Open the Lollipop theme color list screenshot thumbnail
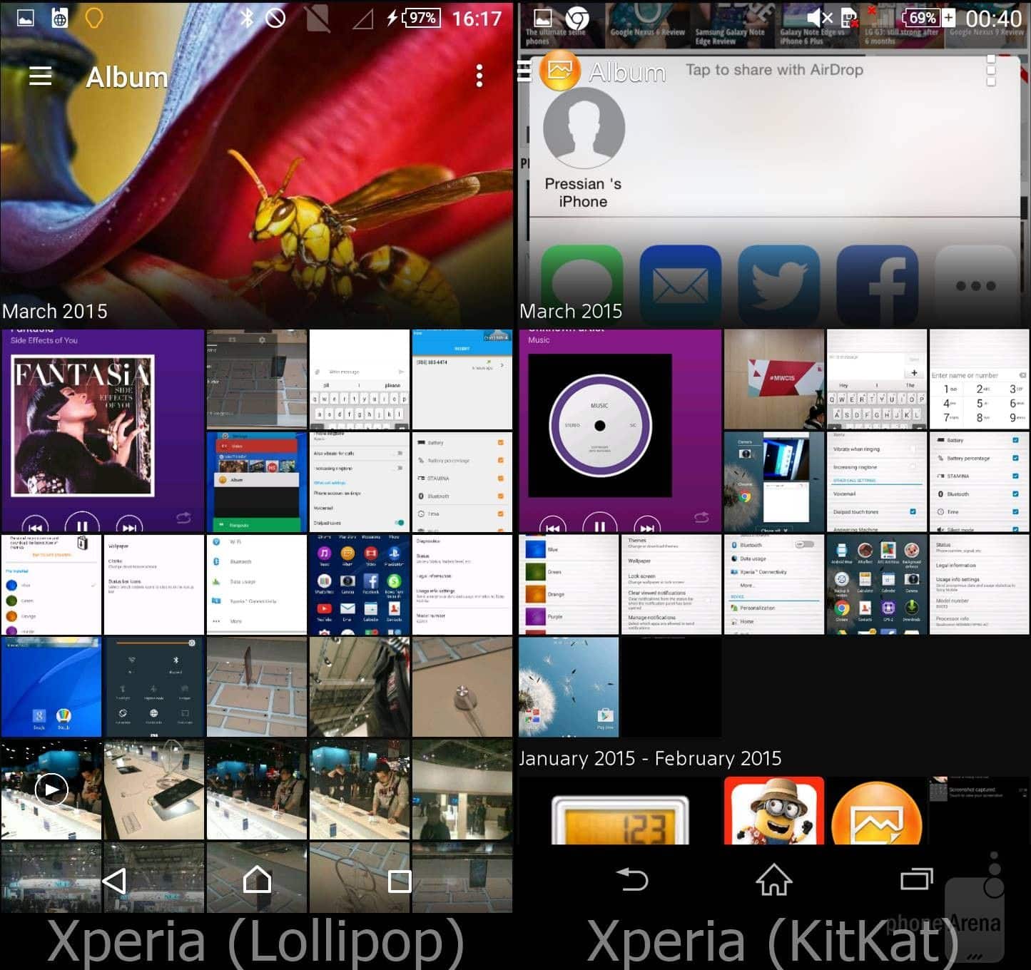Viewport: 1031px width, 970px height. click(x=51, y=585)
